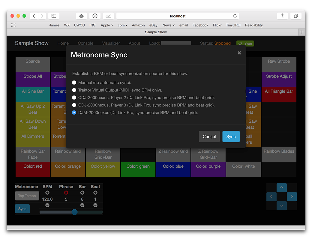
Task: Choose CDJ-2000nexus Player 3 sync source
Action: tap(74, 105)
